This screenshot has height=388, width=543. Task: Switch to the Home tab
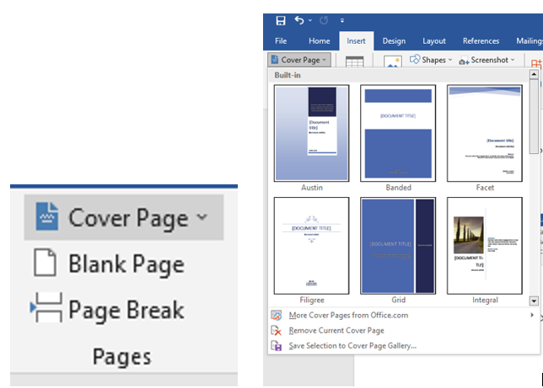pyautogui.click(x=320, y=40)
